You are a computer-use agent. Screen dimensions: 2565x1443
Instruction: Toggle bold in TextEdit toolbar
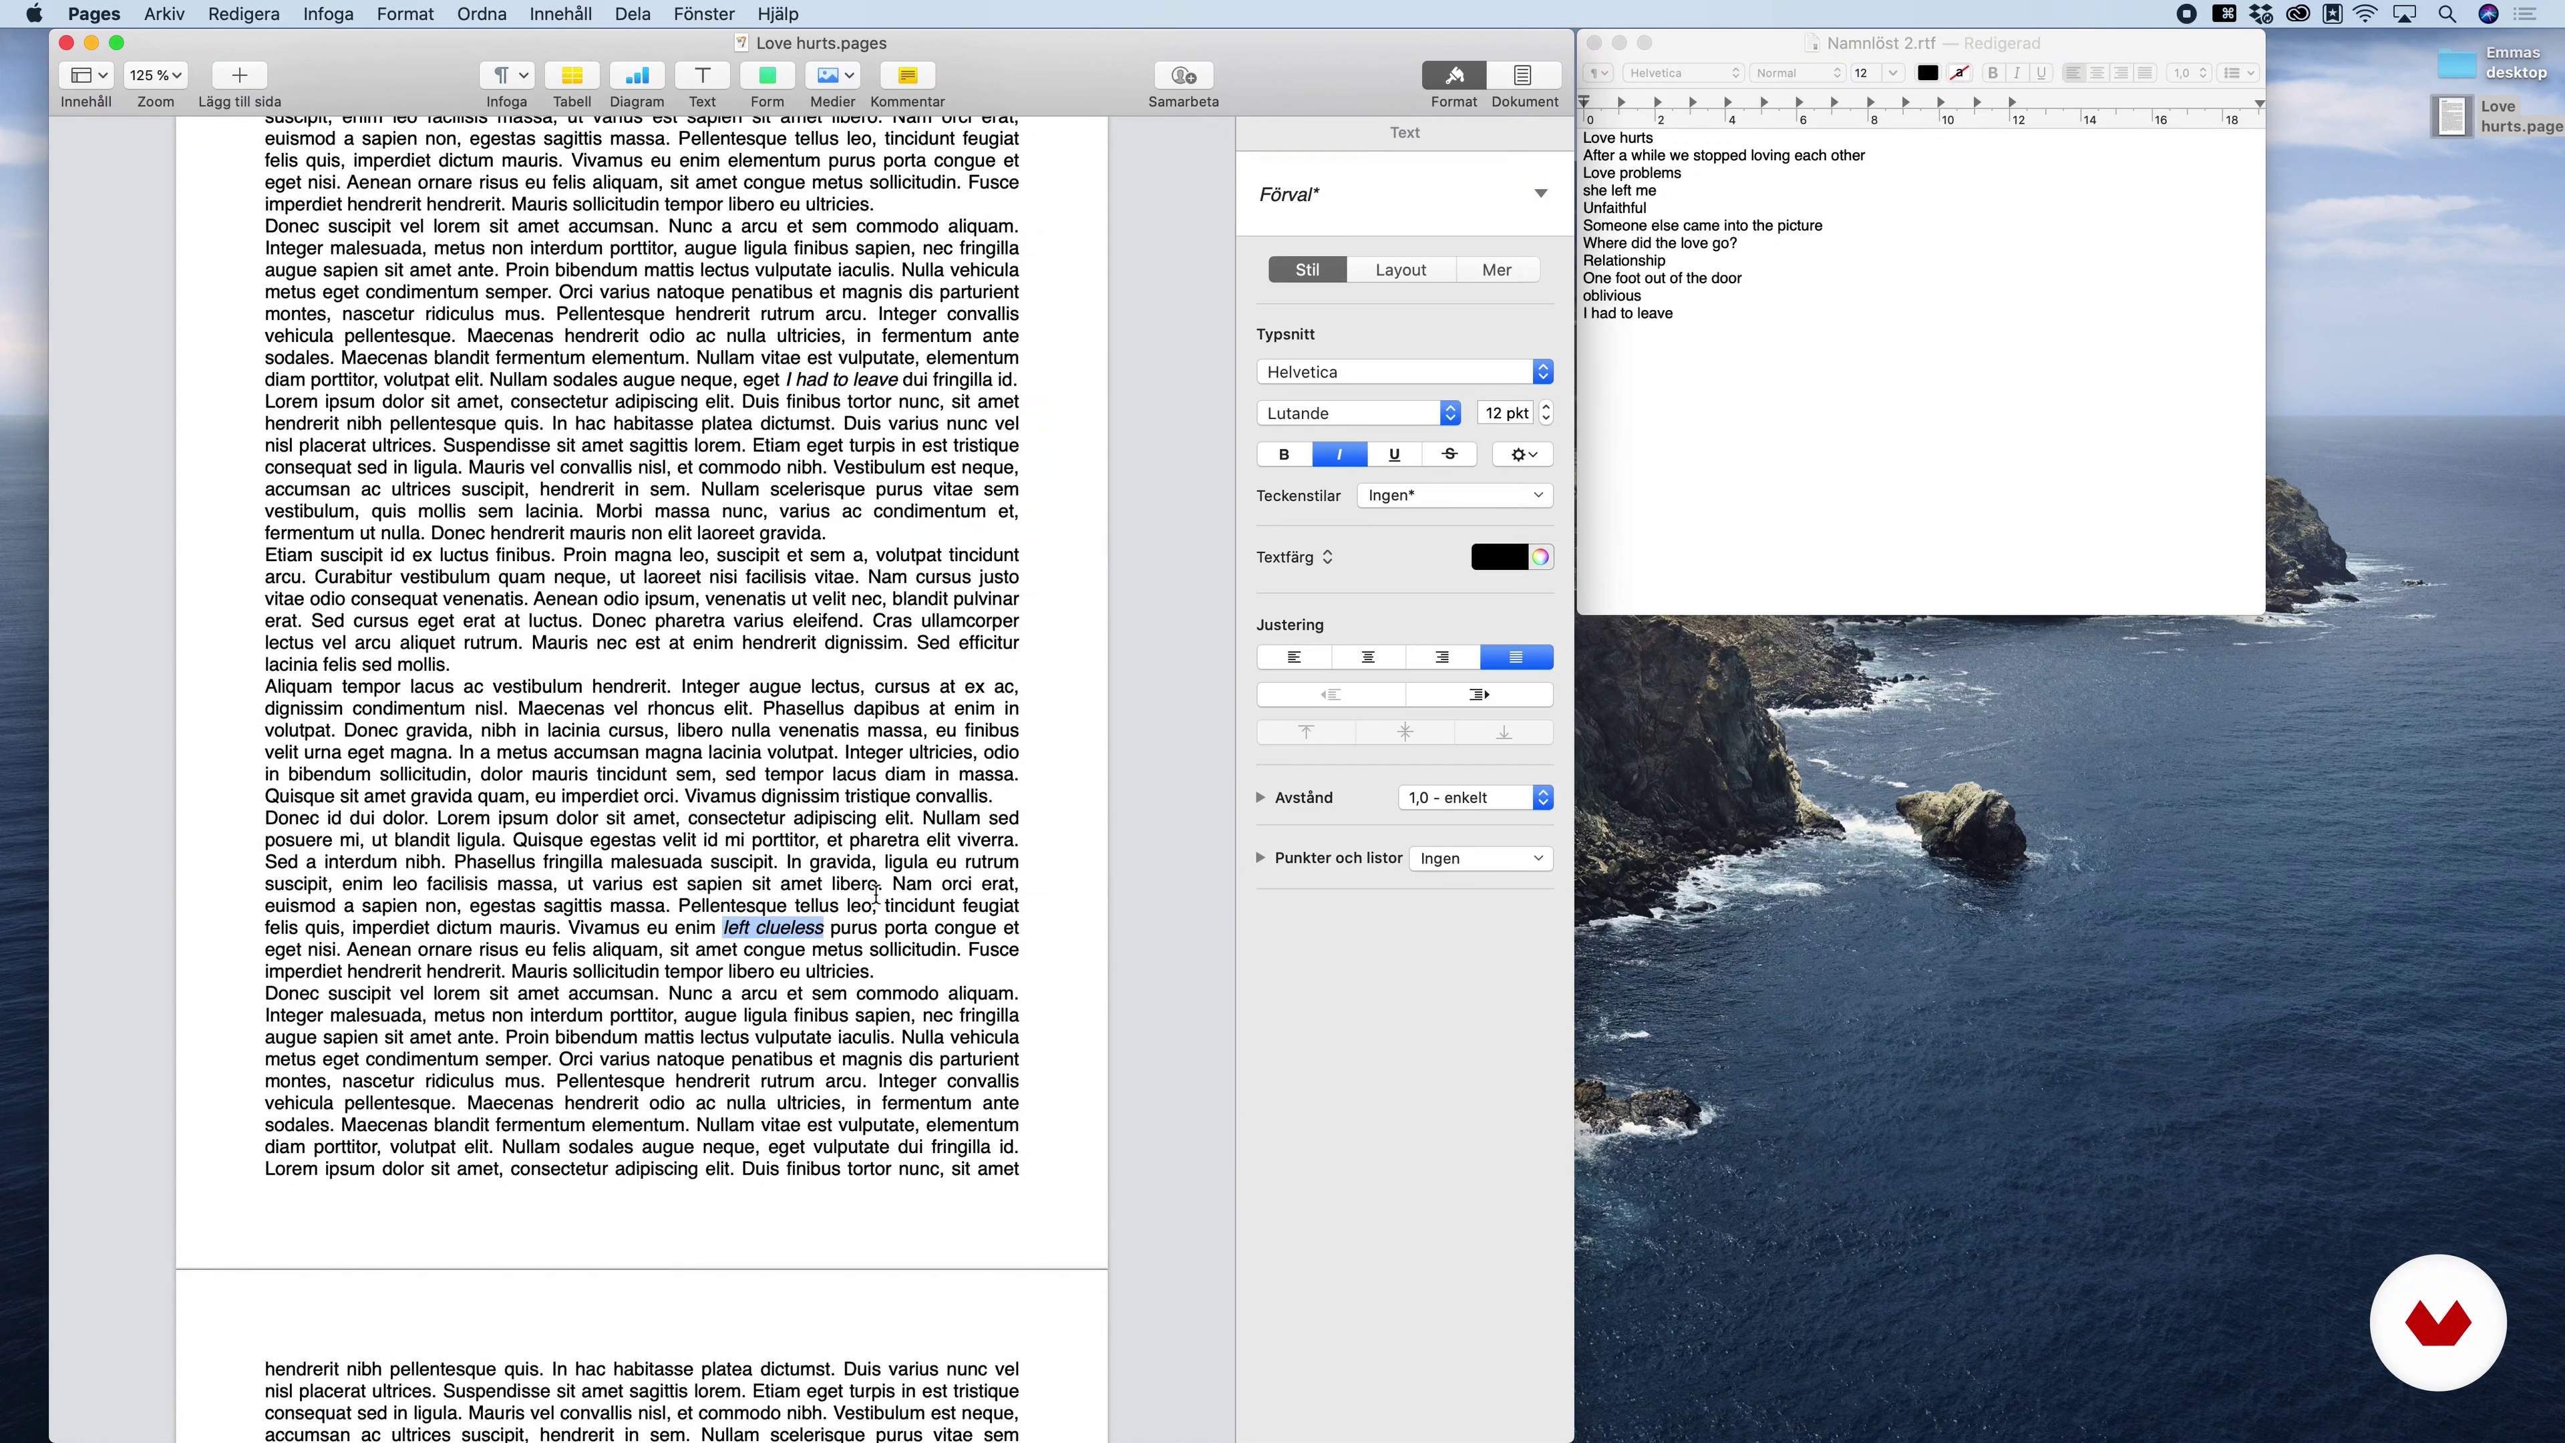pos(1993,73)
